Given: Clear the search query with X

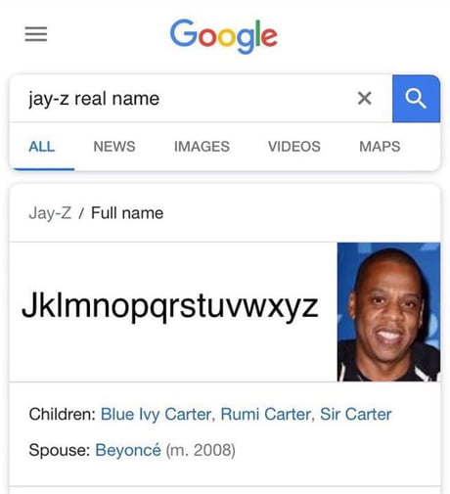Looking at the screenshot, I should click(364, 98).
